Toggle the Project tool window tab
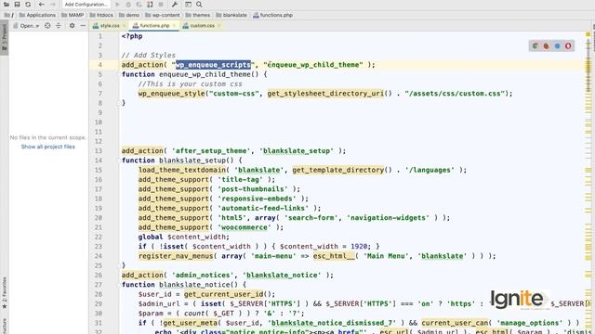The height and width of the screenshot is (334, 595). pyautogui.click(x=4, y=38)
